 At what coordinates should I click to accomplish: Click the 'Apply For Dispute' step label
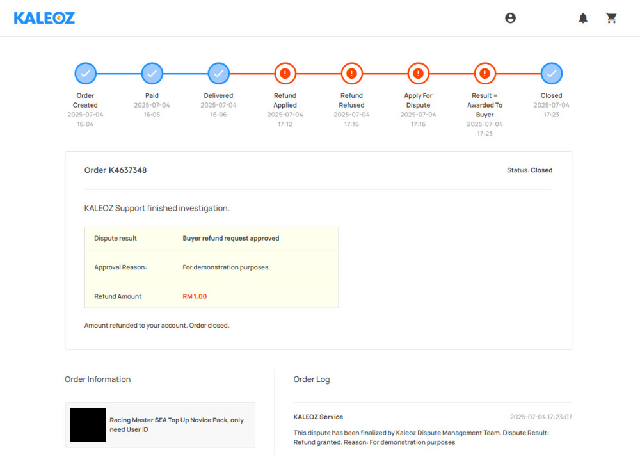point(418,100)
